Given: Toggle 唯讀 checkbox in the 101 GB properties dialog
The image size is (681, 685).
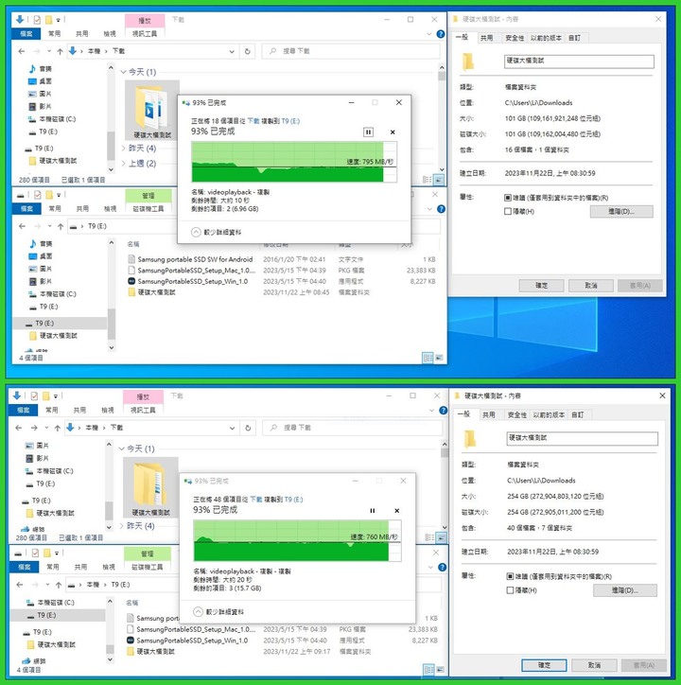Looking at the screenshot, I should [x=508, y=198].
